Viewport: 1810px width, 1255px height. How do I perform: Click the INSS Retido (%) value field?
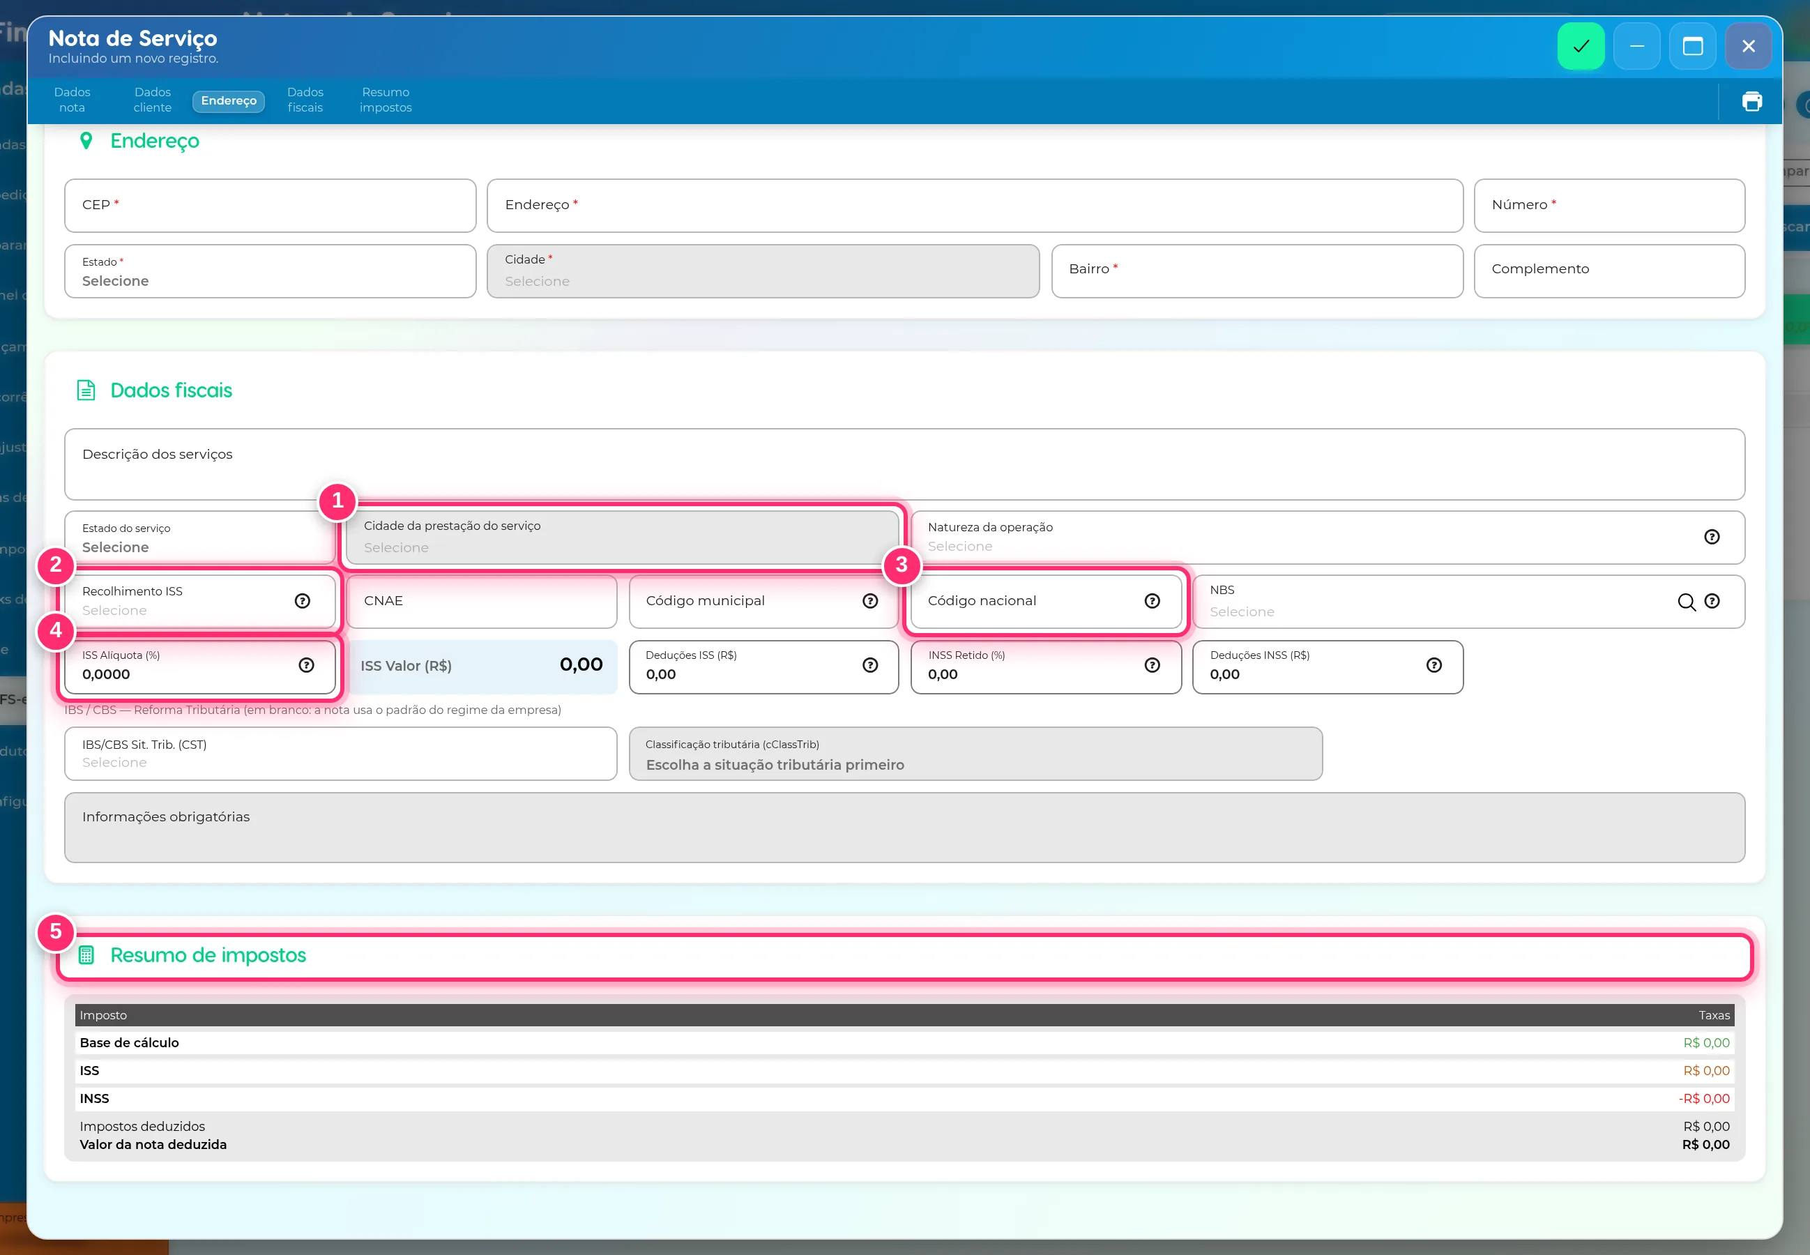coord(1046,668)
